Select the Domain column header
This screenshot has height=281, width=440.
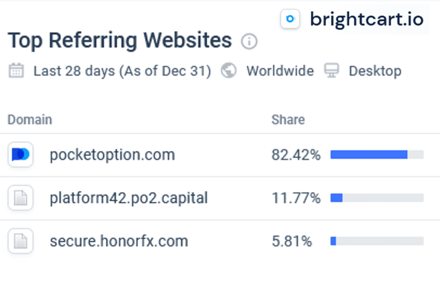point(29,120)
